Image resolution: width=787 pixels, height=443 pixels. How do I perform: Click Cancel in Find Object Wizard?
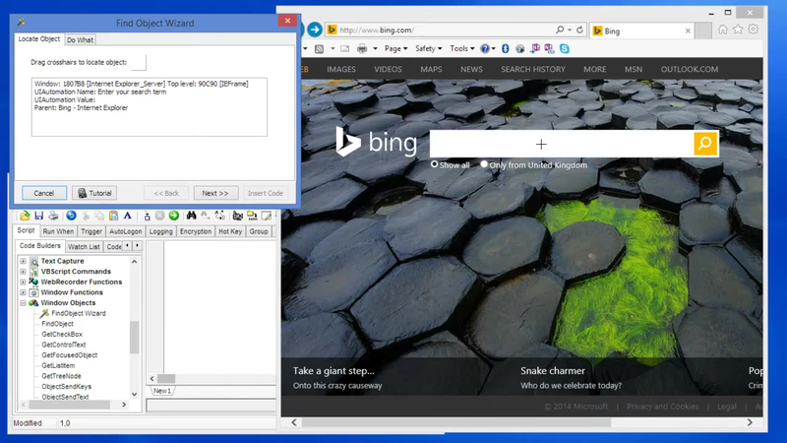click(44, 193)
